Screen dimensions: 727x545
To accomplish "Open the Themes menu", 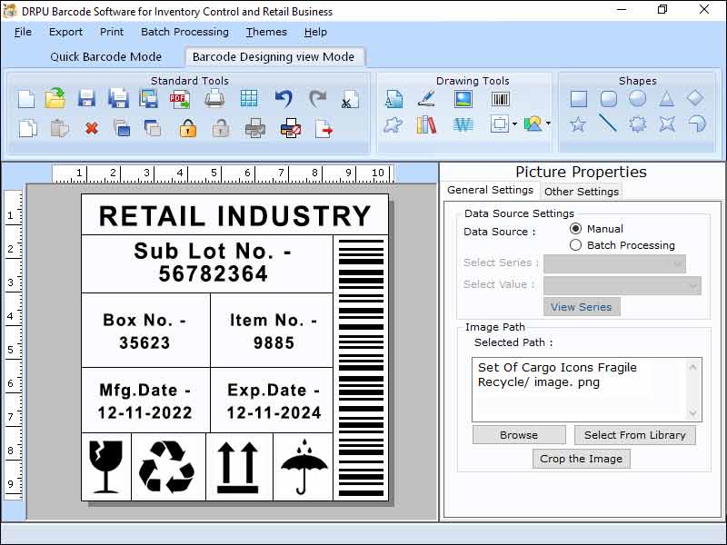I will coord(266,32).
